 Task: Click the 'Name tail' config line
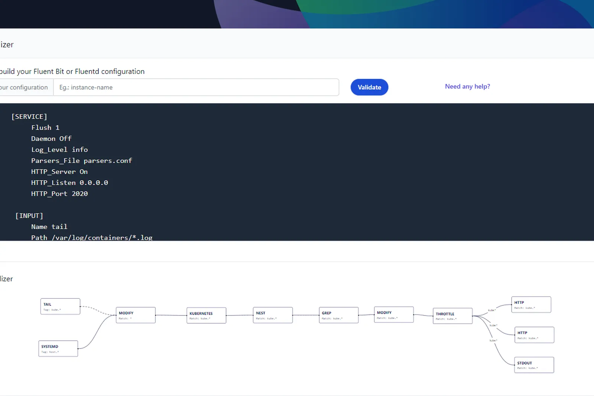[49, 227]
